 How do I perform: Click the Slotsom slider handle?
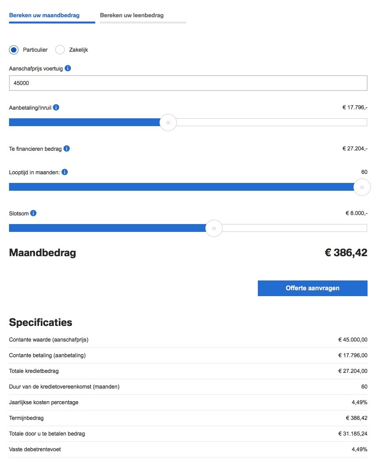coord(214,228)
